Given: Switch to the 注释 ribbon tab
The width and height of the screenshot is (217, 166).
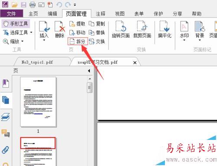Looking at the screenshot, I should 100,14.
